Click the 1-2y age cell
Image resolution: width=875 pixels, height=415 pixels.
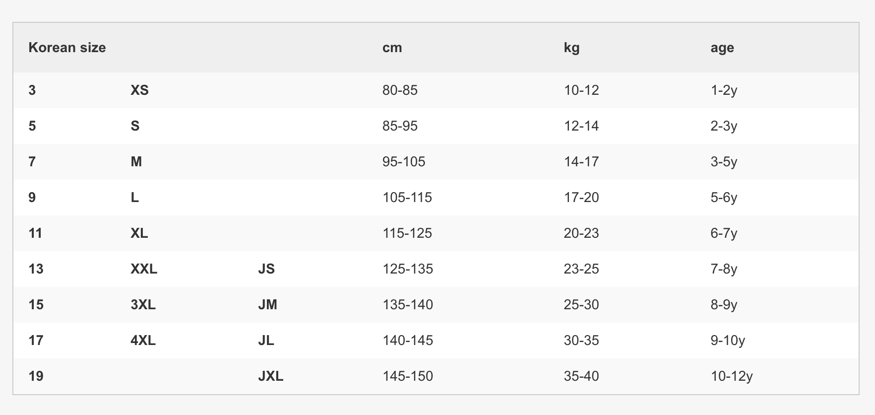tap(724, 90)
